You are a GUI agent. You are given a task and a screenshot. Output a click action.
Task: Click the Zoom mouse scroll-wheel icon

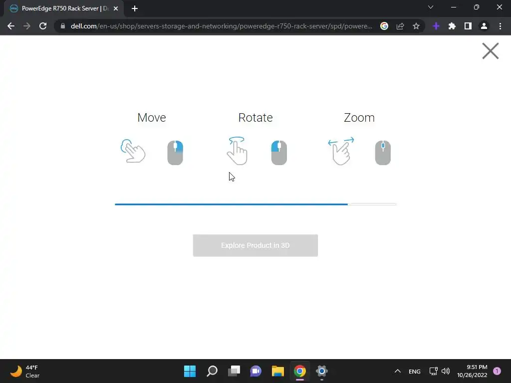point(383,153)
